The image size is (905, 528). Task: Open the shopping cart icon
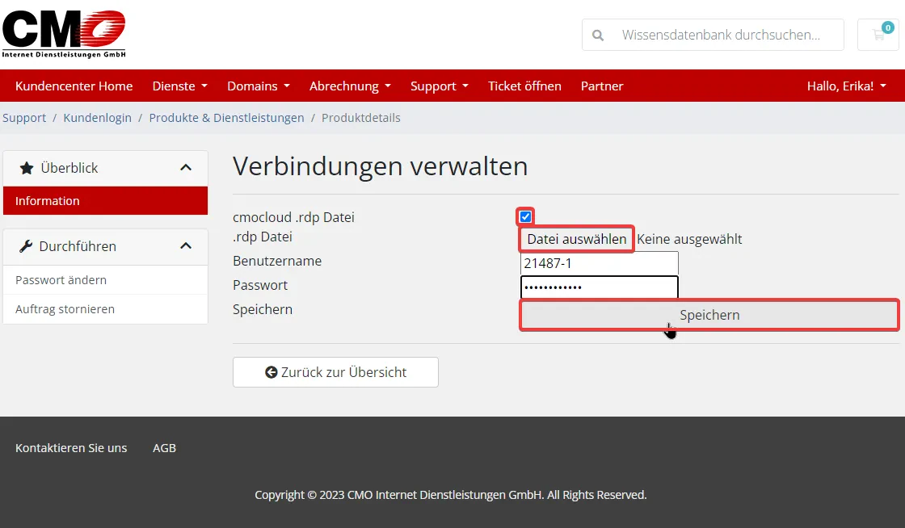click(878, 35)
